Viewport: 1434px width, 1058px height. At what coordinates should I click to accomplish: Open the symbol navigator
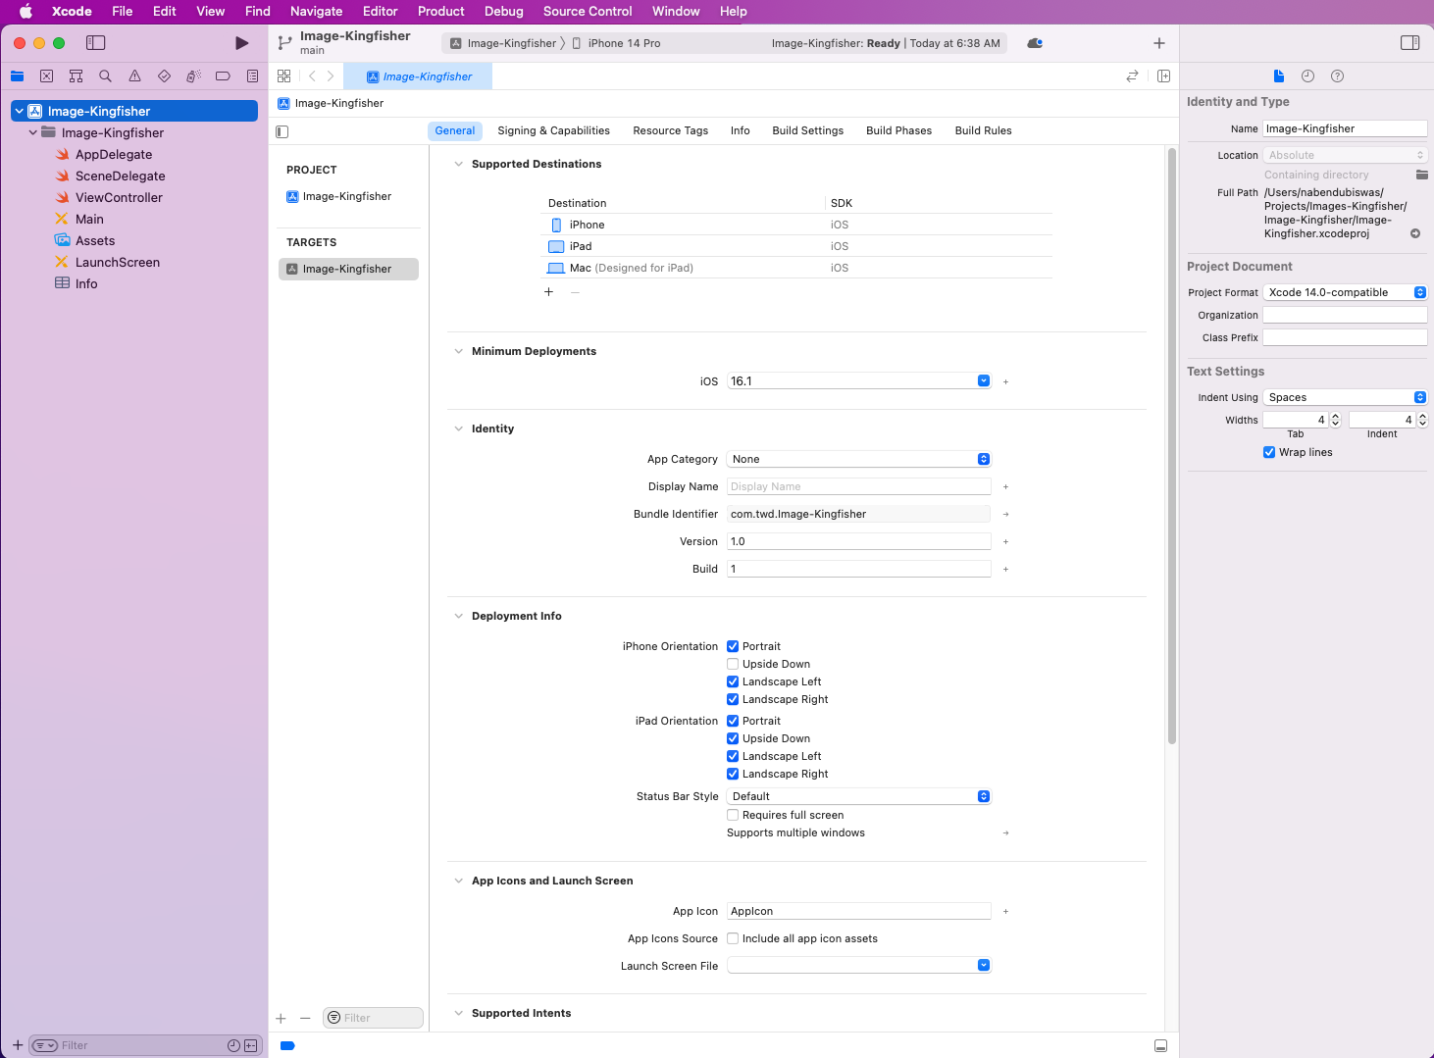click(76, 76)
